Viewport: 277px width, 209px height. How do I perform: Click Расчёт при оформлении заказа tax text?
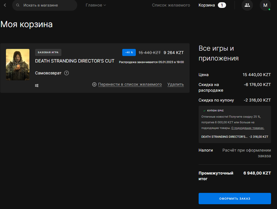[247, 153]
